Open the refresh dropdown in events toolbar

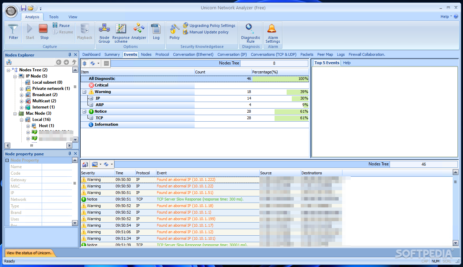coord(98,63)
